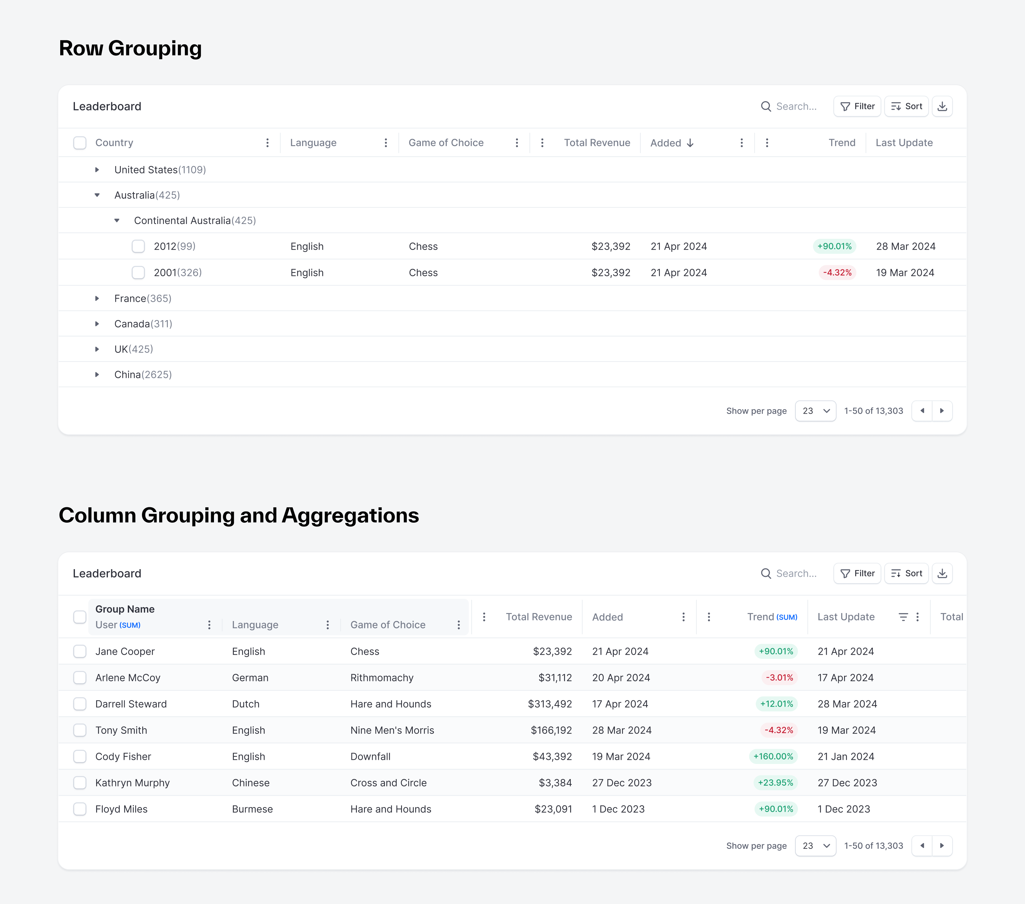Collapse the Continental Australia subgroup
The height and width of the screenshot is (904, 1025).
[117, 221]
